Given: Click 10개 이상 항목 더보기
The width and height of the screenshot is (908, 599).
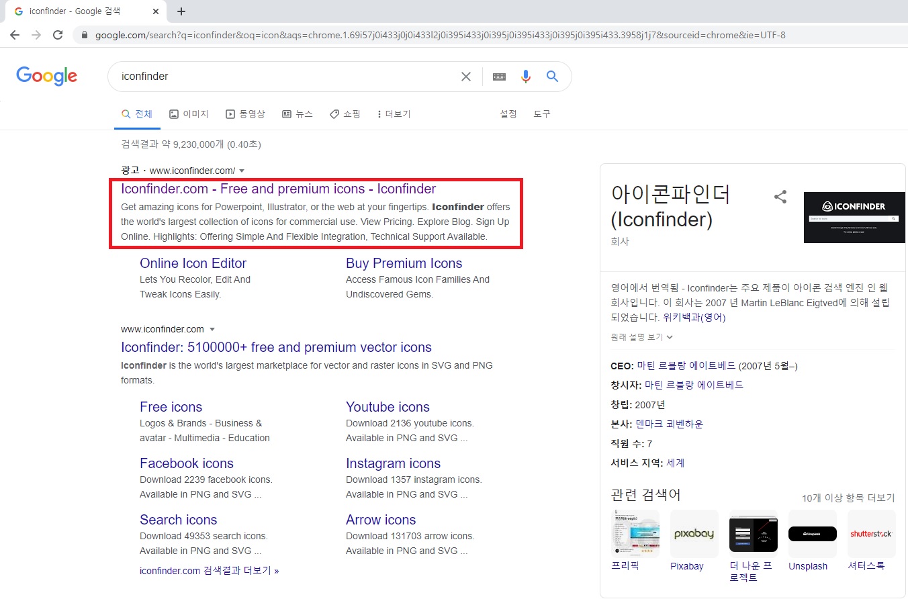Looking at the screenshot, I should [848, 498].
